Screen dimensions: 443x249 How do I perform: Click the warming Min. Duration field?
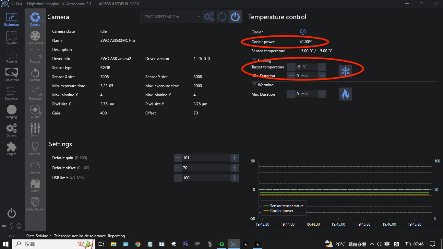point(307,94)
